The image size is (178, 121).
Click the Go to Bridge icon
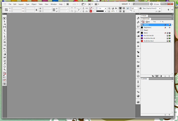[x=68, y=4]
